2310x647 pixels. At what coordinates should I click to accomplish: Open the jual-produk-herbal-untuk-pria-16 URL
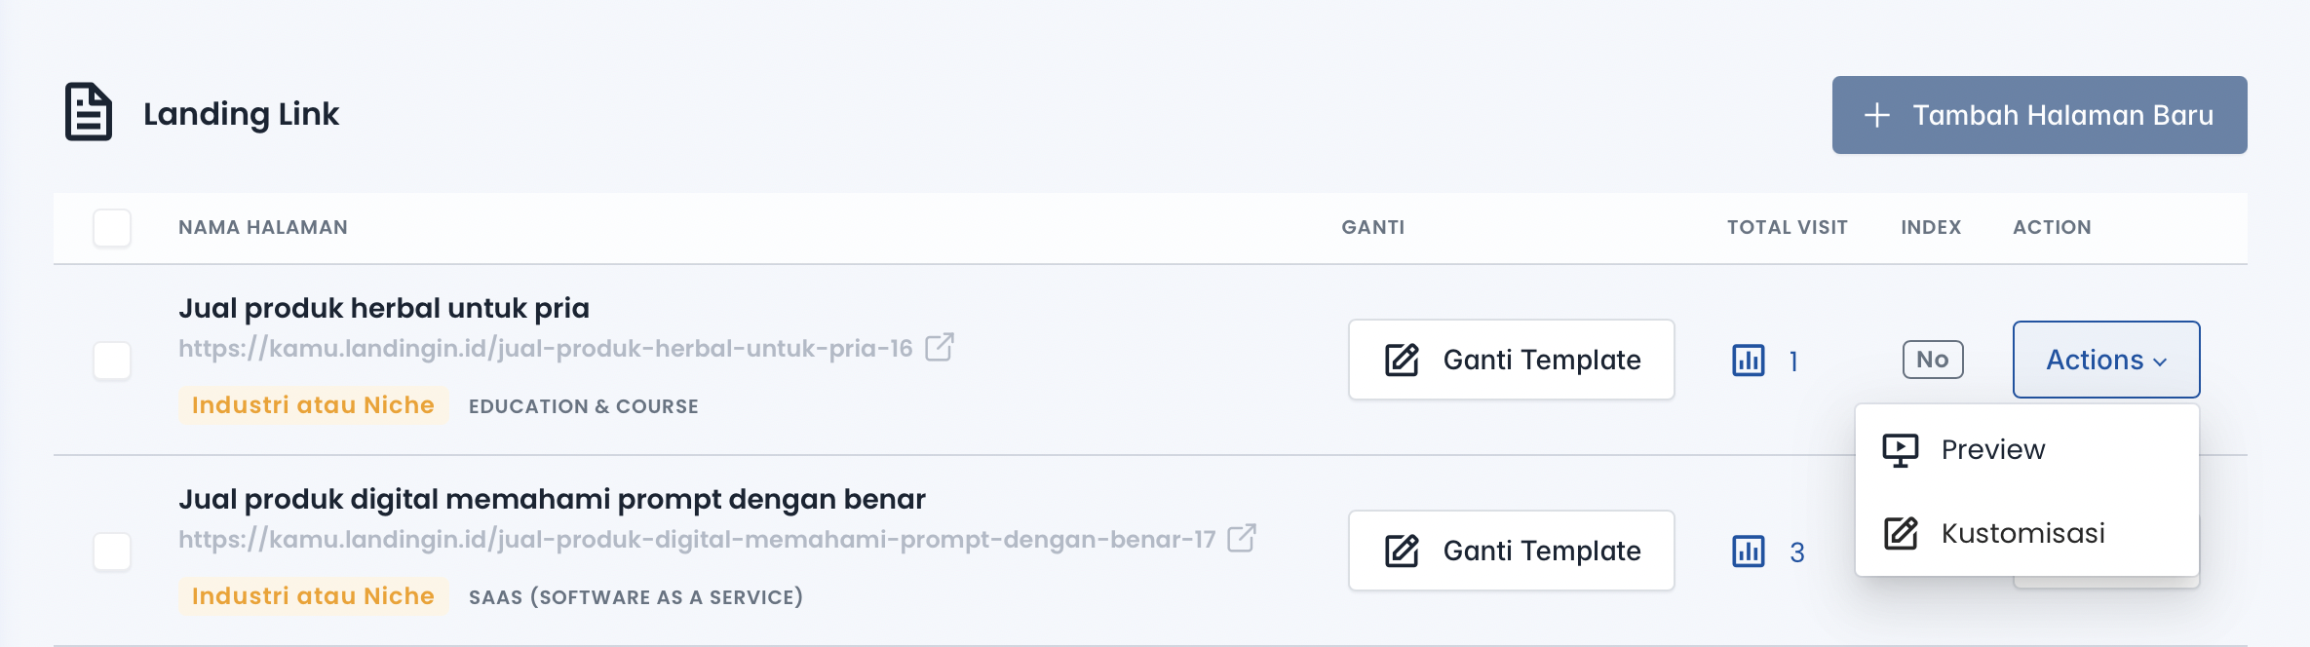point(545,349)
